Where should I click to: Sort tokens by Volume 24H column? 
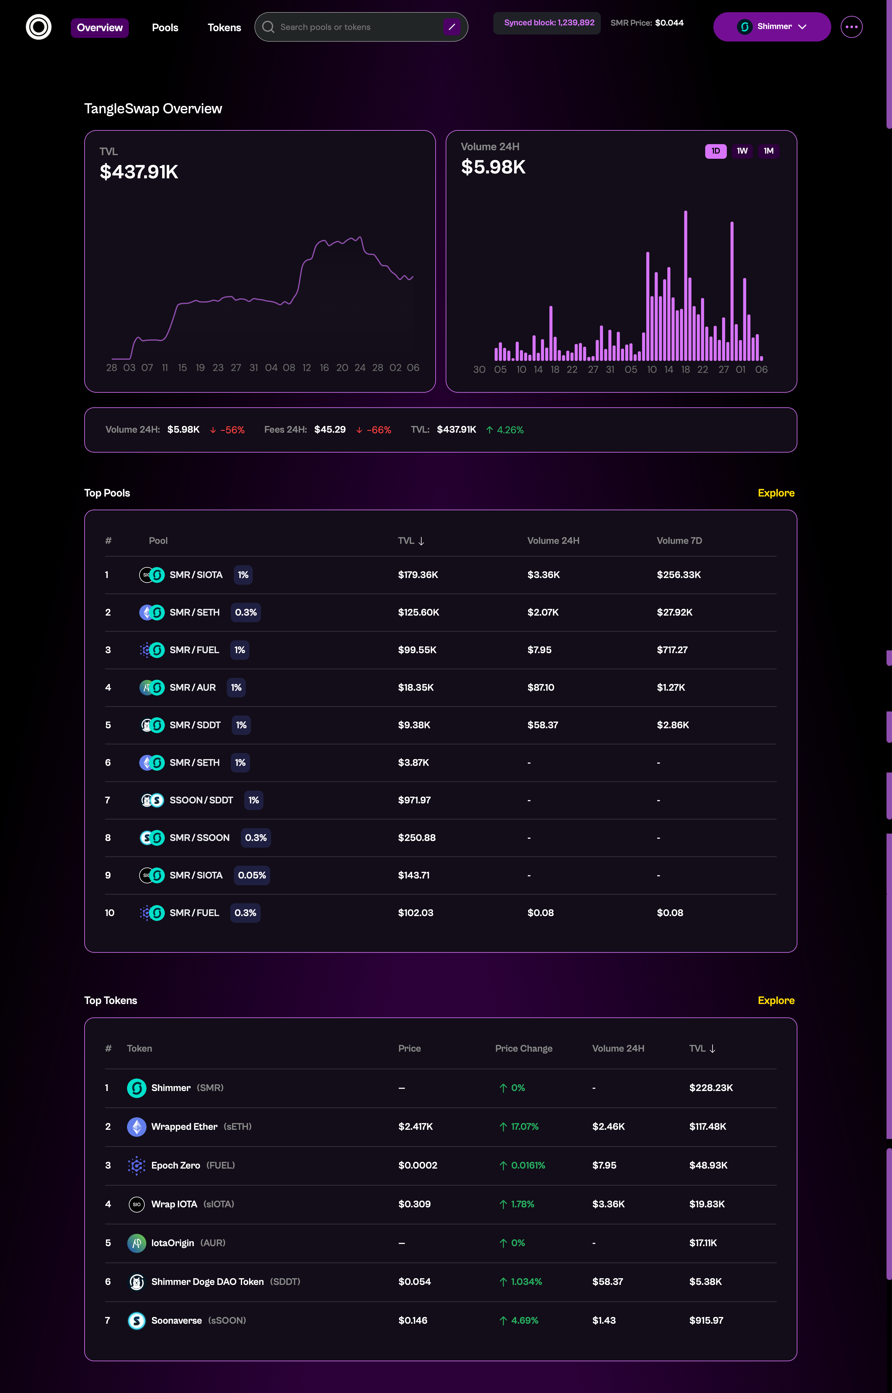618,1048
